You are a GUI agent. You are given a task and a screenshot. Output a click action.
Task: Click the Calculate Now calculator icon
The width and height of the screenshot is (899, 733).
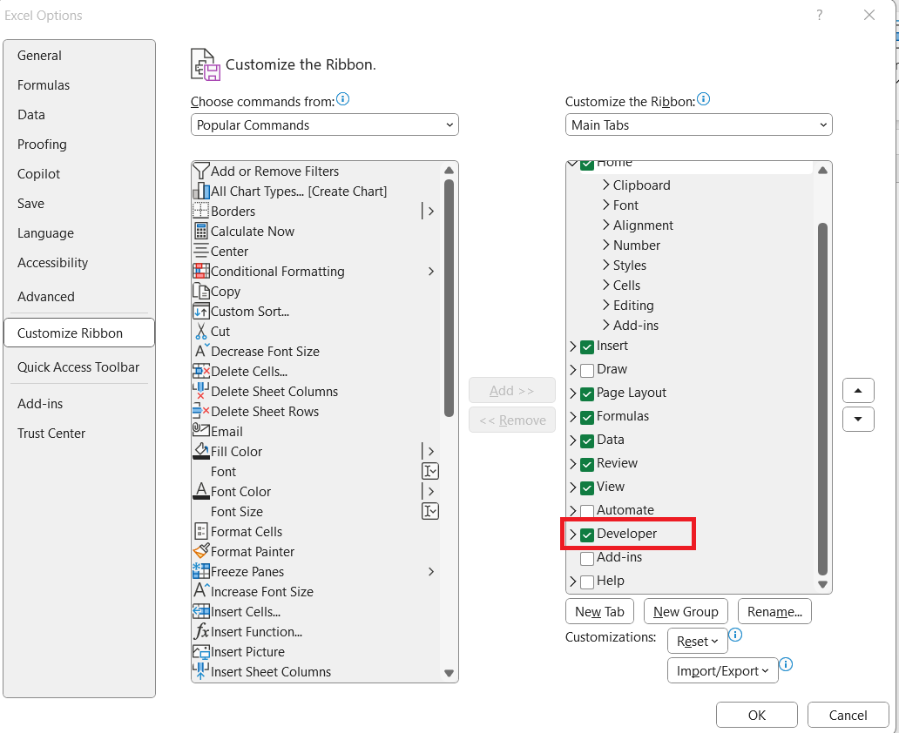(200, 231)
